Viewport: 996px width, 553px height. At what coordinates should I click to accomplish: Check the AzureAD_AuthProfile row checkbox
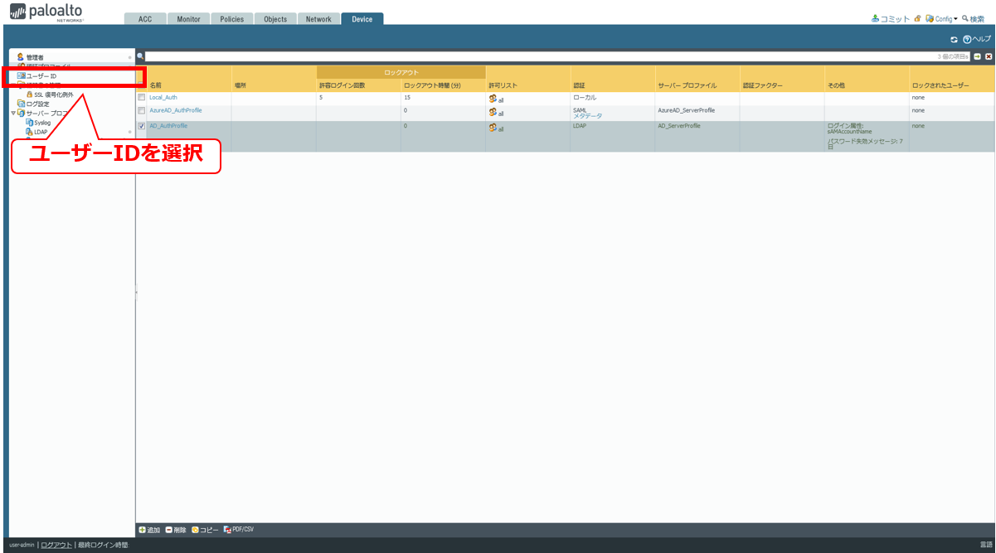[142, 110]
